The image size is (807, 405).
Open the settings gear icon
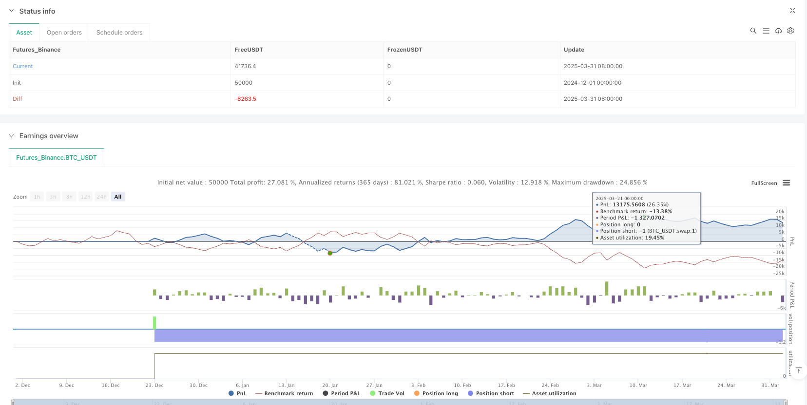point(790,31)
